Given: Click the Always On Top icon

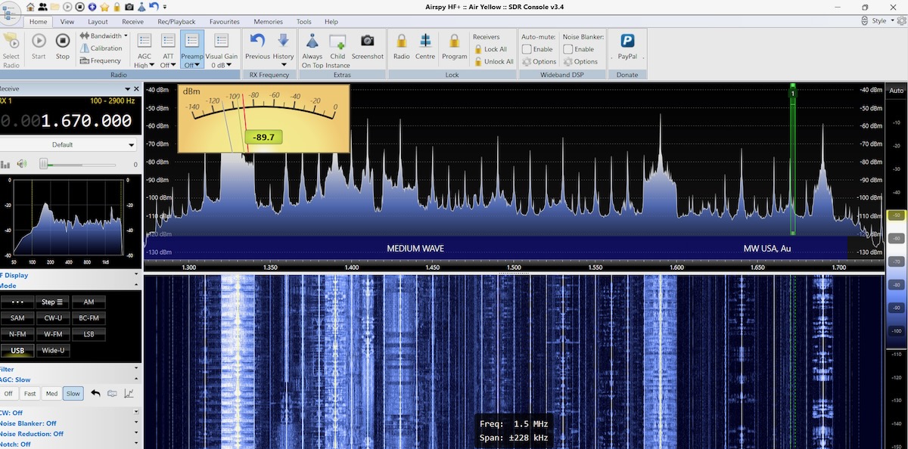Looking at the screenshot, I should tap(312, 45).
